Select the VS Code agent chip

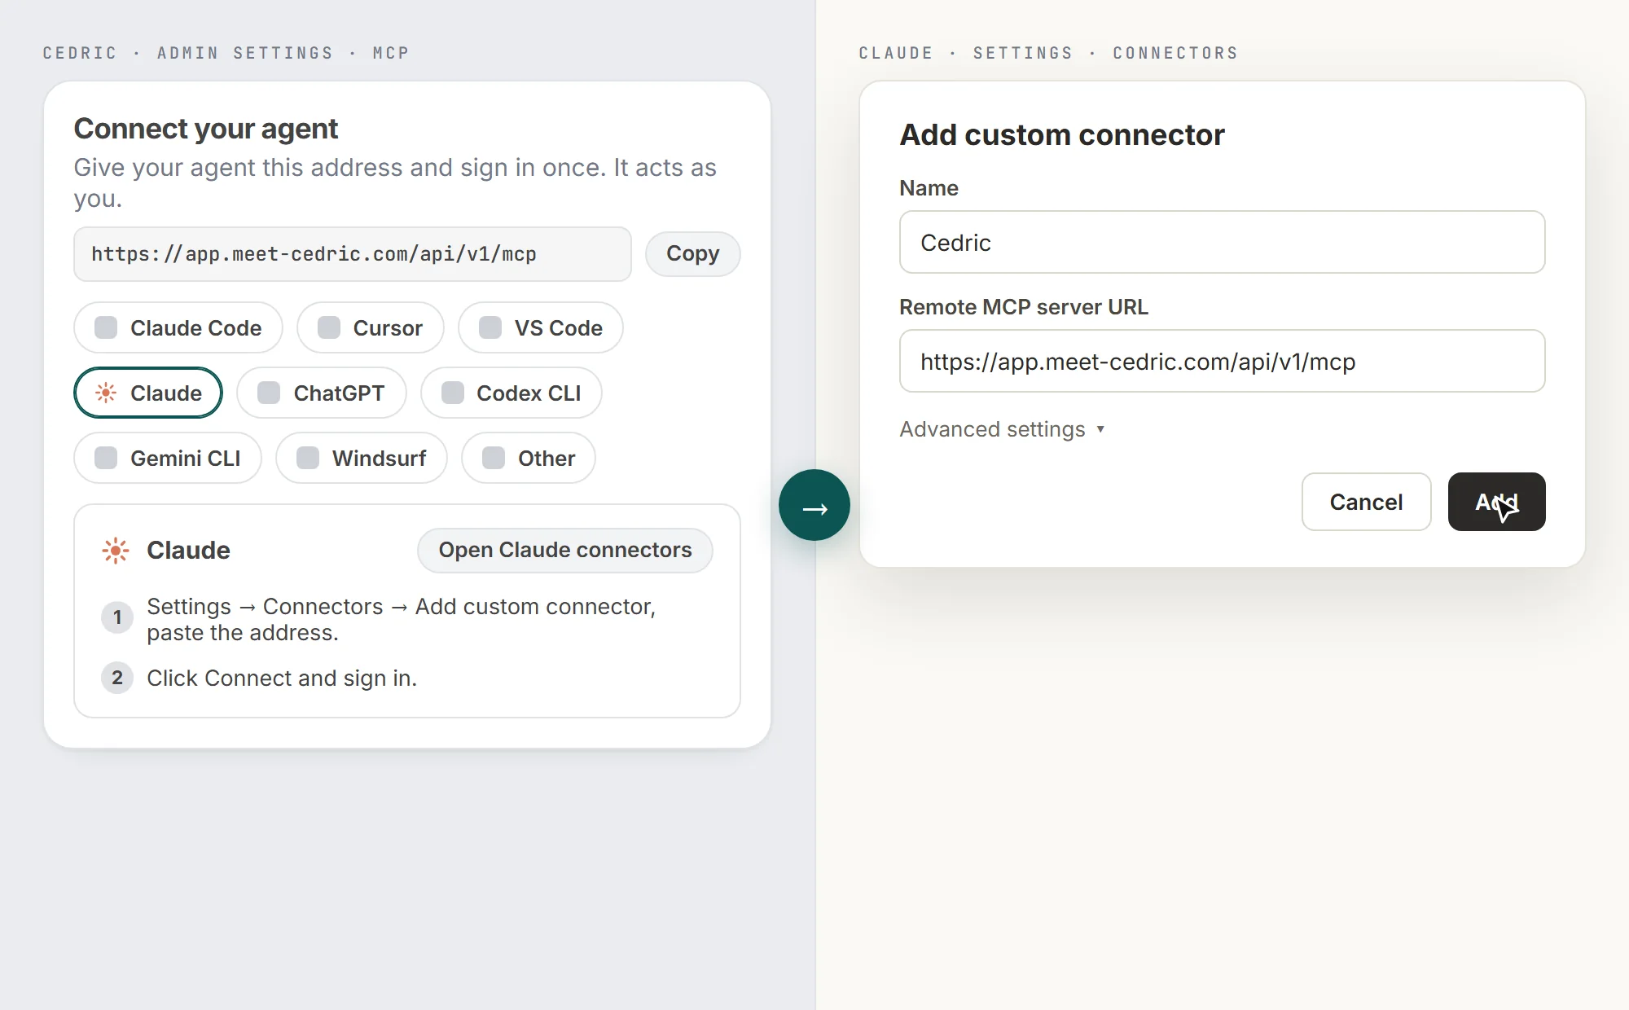click(x=541, y=327)
